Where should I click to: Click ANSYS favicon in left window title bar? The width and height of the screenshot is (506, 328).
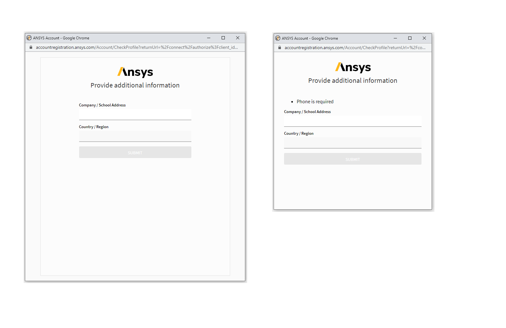(29, 38)
